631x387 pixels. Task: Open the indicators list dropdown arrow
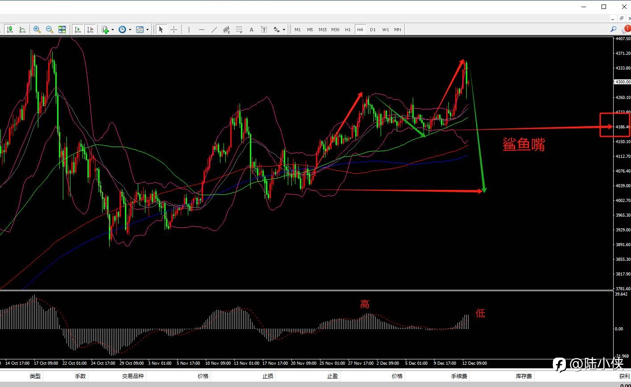[x=112, y=30]
